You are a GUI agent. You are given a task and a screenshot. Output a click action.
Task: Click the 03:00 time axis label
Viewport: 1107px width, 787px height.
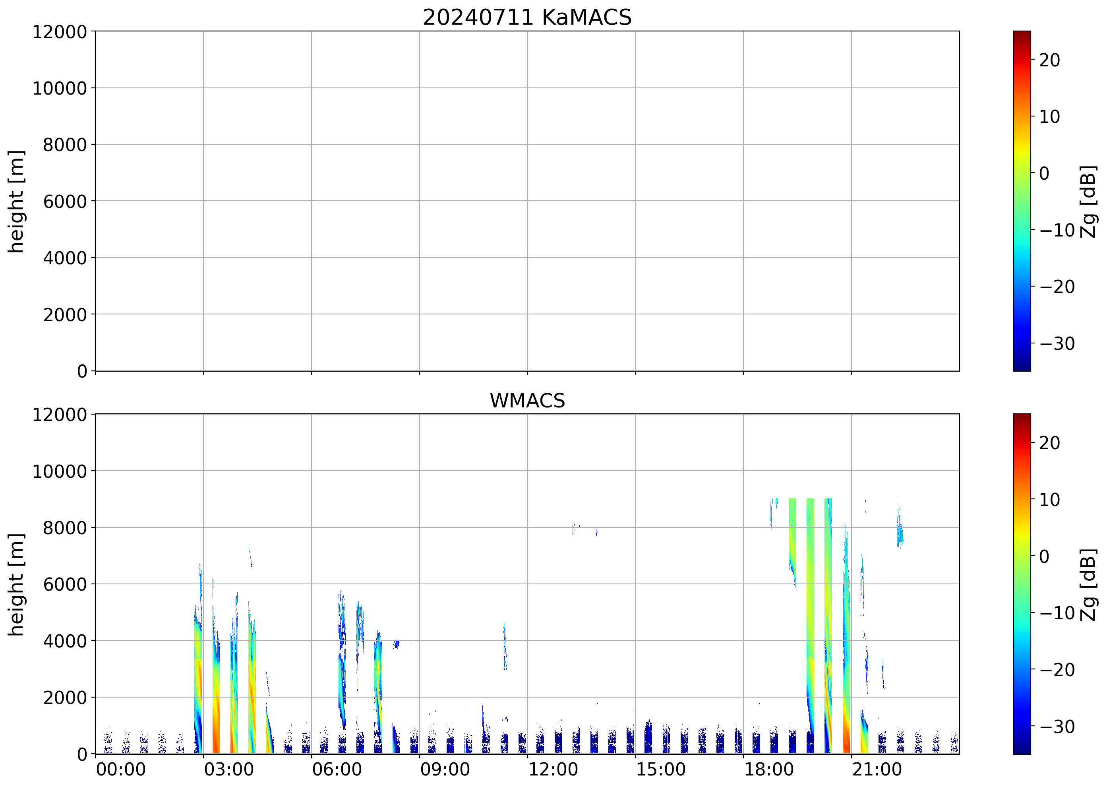tap(228, 770)
